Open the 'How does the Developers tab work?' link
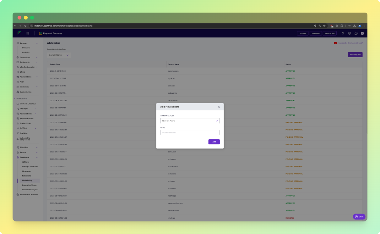 click(x=350, y=43)
